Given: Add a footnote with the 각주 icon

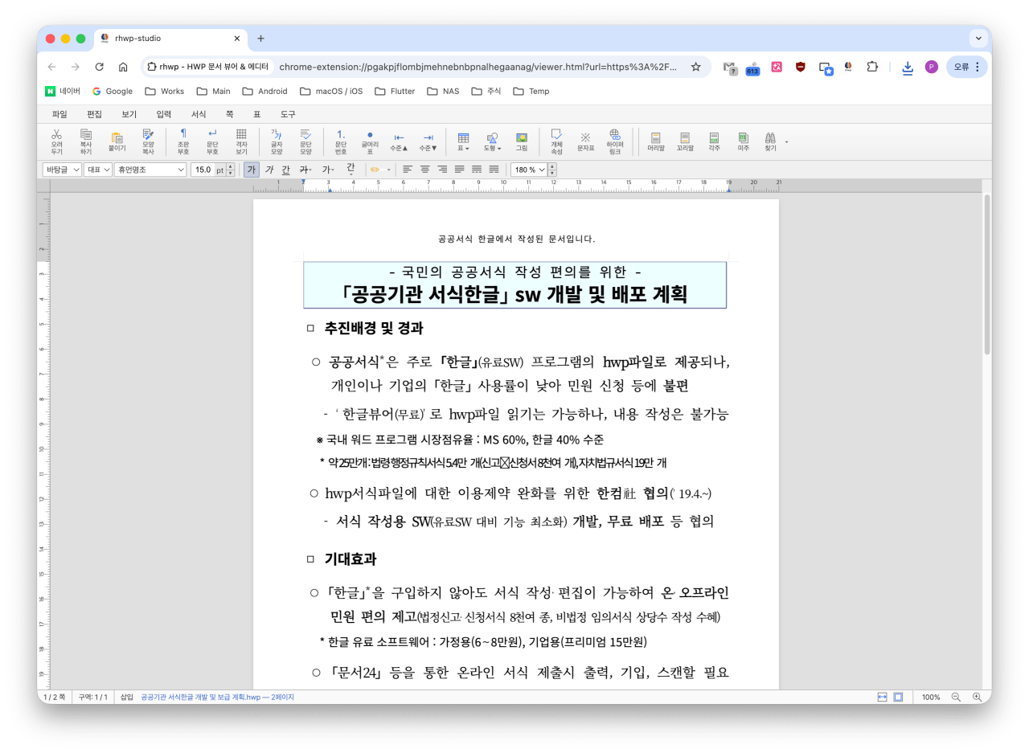Looking at the screenshot, I should tap(714, 141).
